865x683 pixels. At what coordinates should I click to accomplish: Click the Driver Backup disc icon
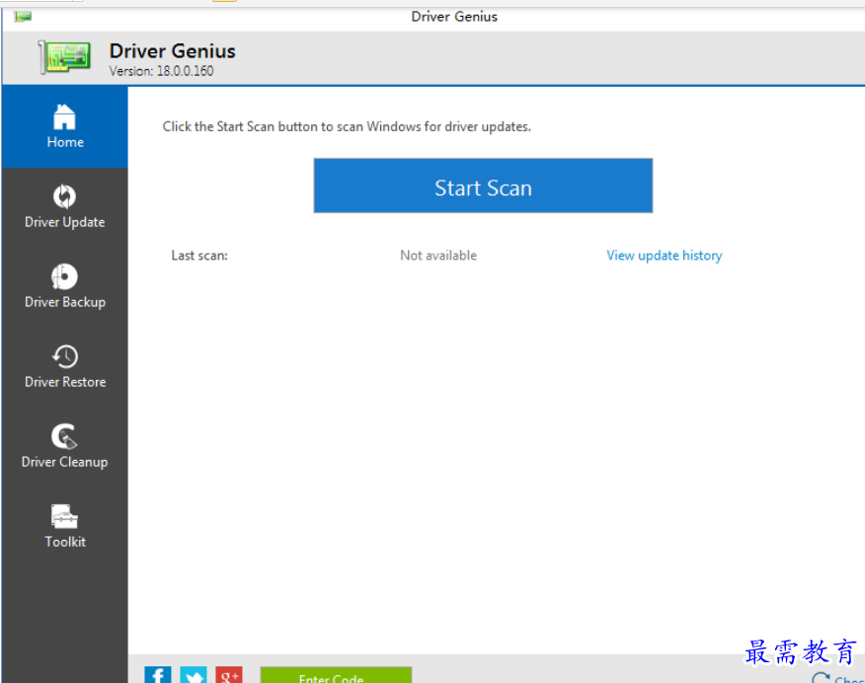[x=64, y=276]
